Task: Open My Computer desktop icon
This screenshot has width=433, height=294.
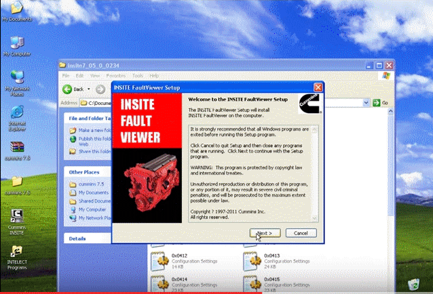Action: pos(17,46)
